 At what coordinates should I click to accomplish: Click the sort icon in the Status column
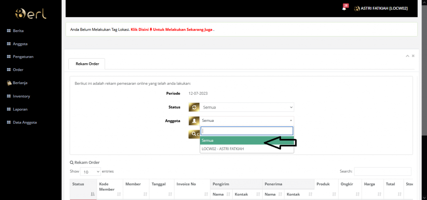pyautogui.click(x=92, y=194)
